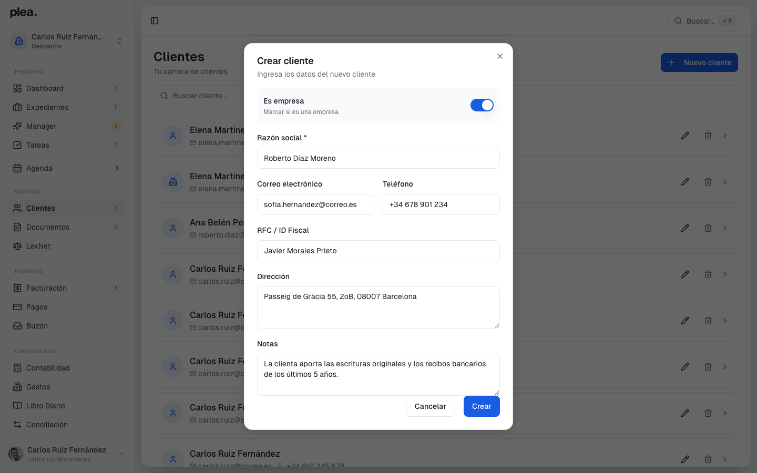Open Contabilidad in the sidebar
The height and width of the screenshot is (473, 757).
[x=67, y=368]
